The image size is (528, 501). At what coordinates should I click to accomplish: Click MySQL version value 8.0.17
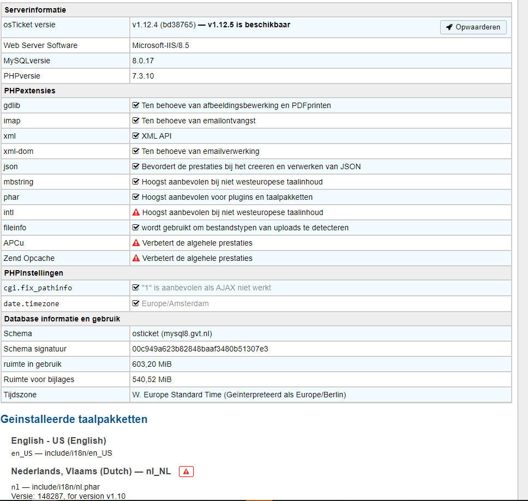point(143,61)
